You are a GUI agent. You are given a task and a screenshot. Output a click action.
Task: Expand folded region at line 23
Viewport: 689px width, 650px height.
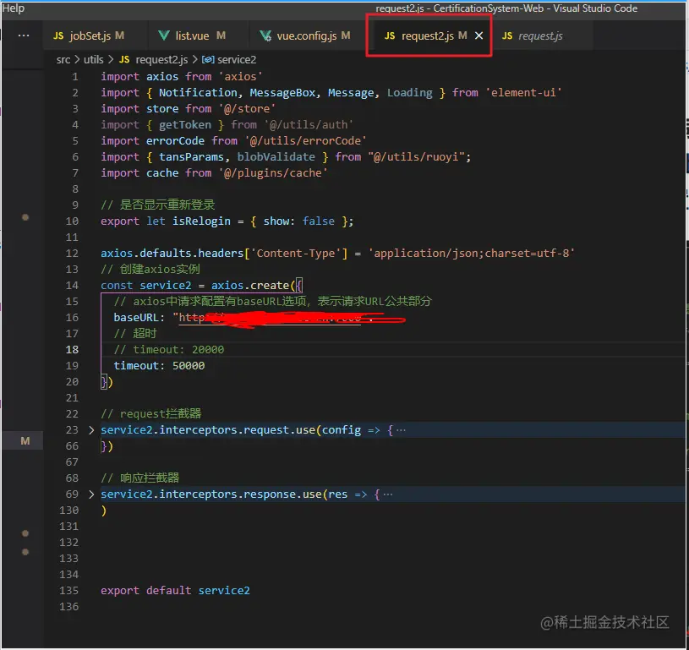click(91, 430)
